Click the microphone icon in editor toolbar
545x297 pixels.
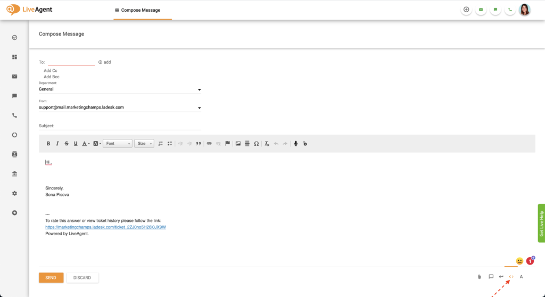(296, 144)
